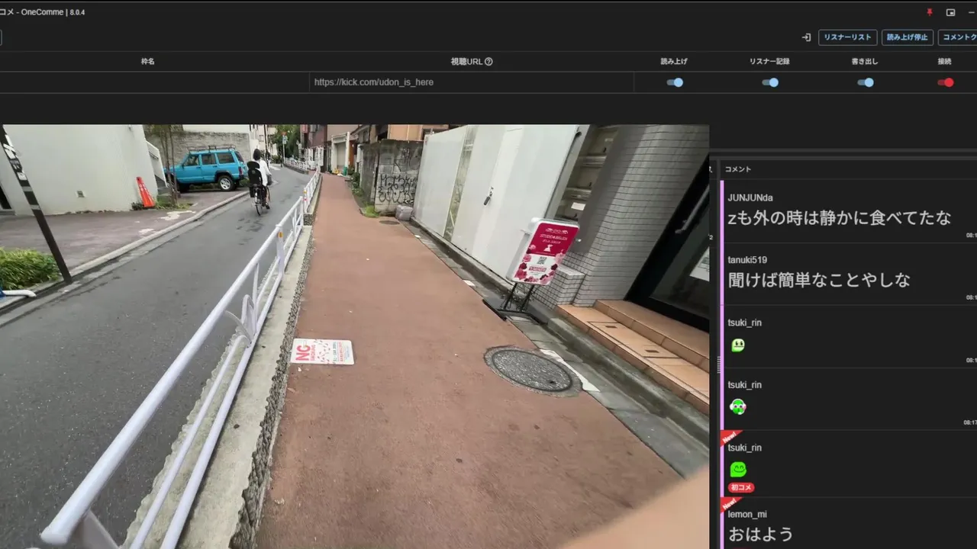Screen dimensions: 977x549
Task: Click the help icon next to 視聴URL
Action: click(x=488, y=62)
